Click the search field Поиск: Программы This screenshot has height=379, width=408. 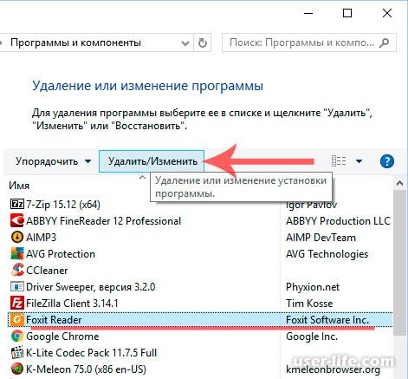309,42
